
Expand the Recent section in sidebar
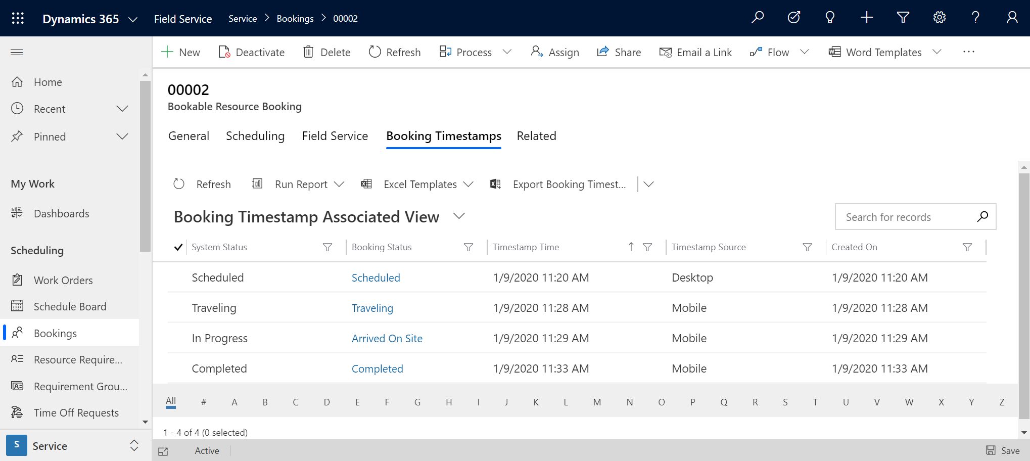tap(122, 109)
